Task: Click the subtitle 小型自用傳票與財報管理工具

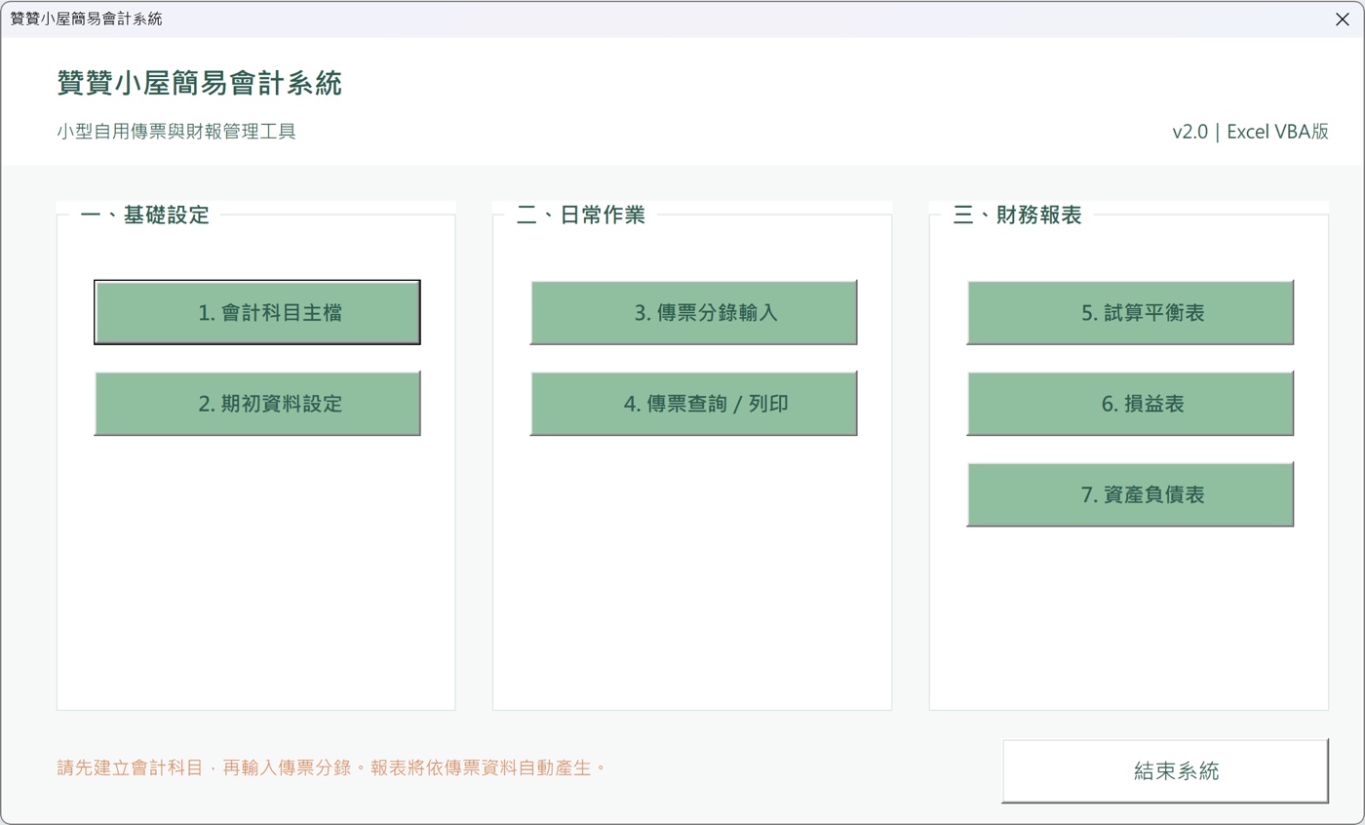Action: click(x=176, y=131)
